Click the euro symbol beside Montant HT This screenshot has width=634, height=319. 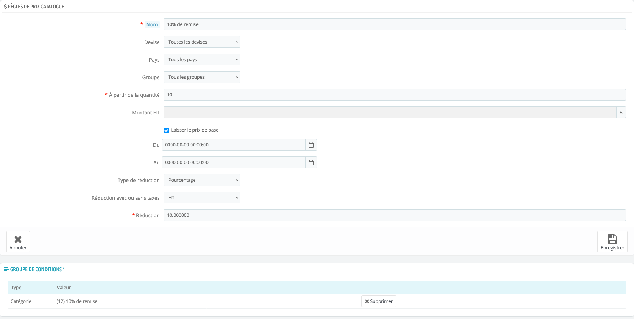click(621, 112)
